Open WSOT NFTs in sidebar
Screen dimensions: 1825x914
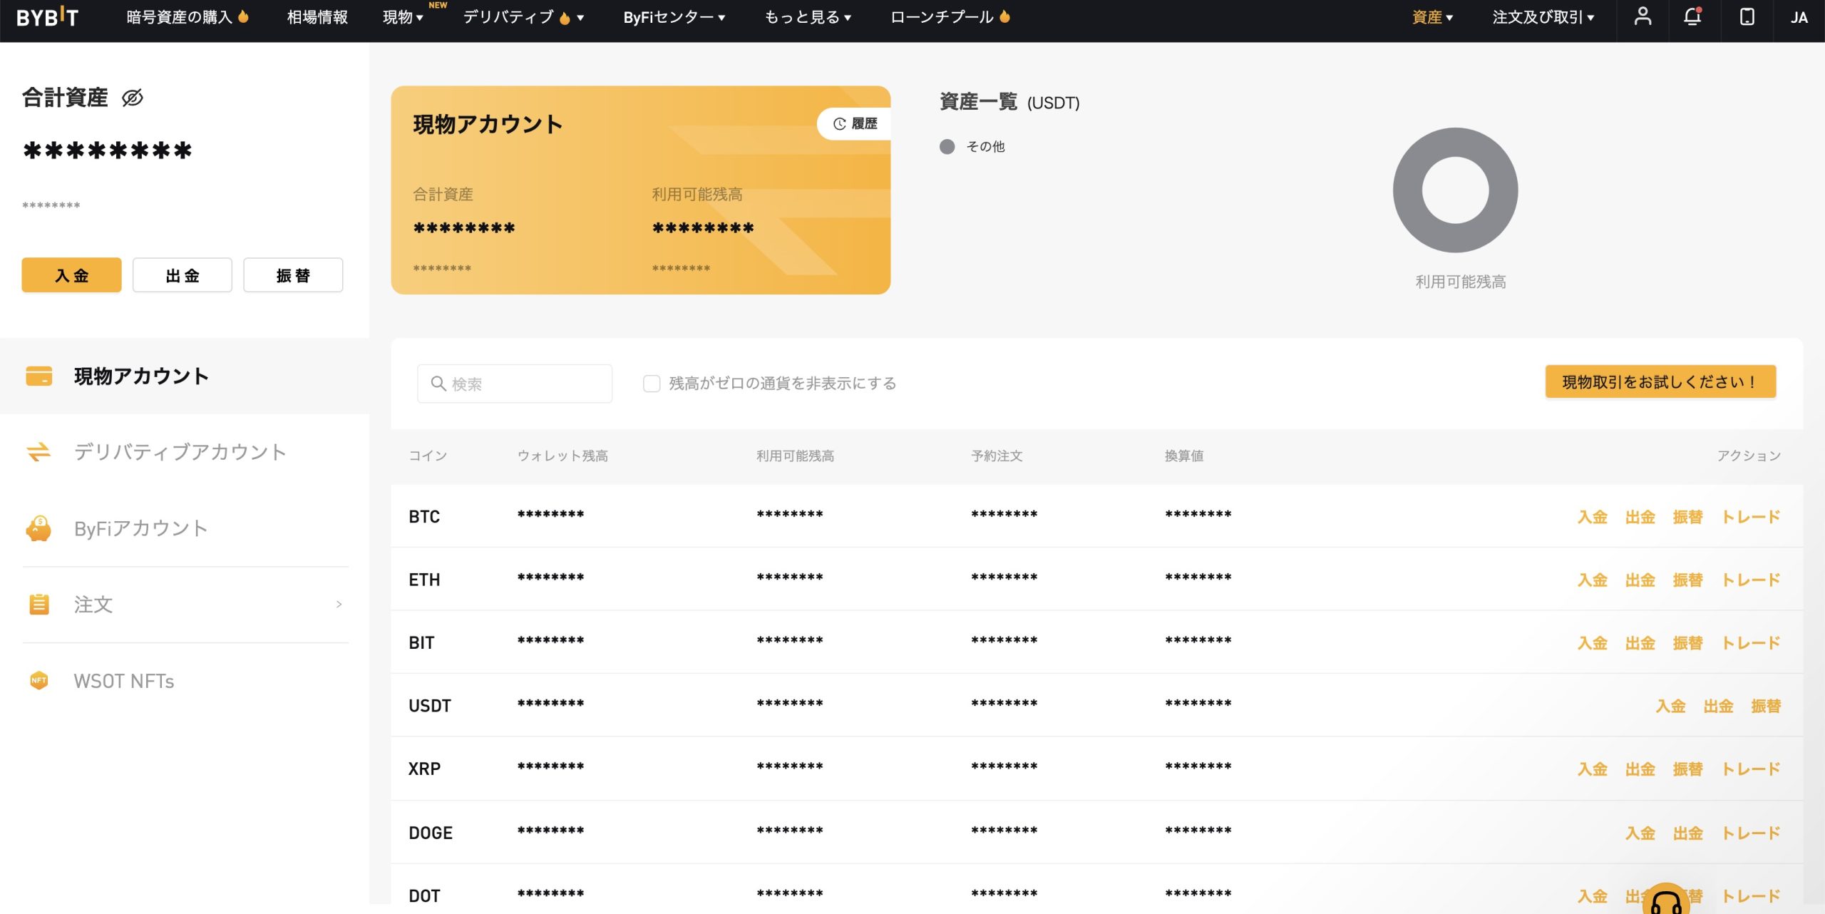[x=185, y=681]
